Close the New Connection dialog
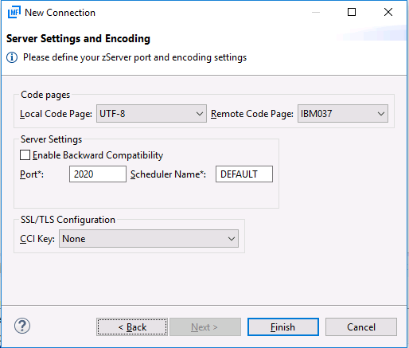409x348 pixels. (x=388, y=12)
